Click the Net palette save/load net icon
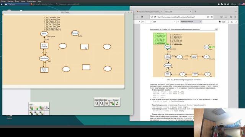The width and height of the screenshot is (245, 137). pos(47,108)
